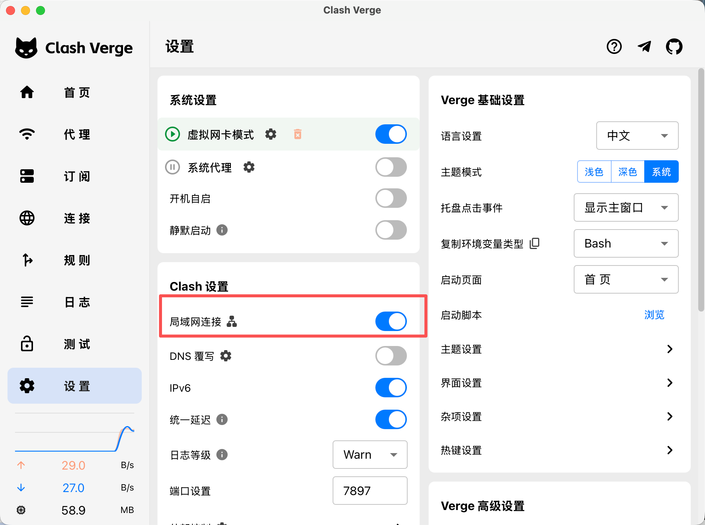Click the copy icon next to 复制环境变量类型
Image resolution: width=705 pixels, height=525 pixels.
pos(534,243)
